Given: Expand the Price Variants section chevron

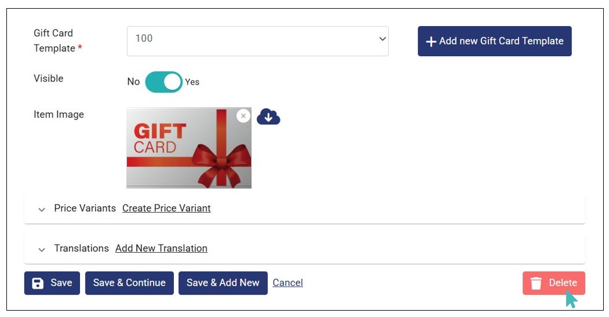Looking at the screenshot, I should (x=42, y=209).
